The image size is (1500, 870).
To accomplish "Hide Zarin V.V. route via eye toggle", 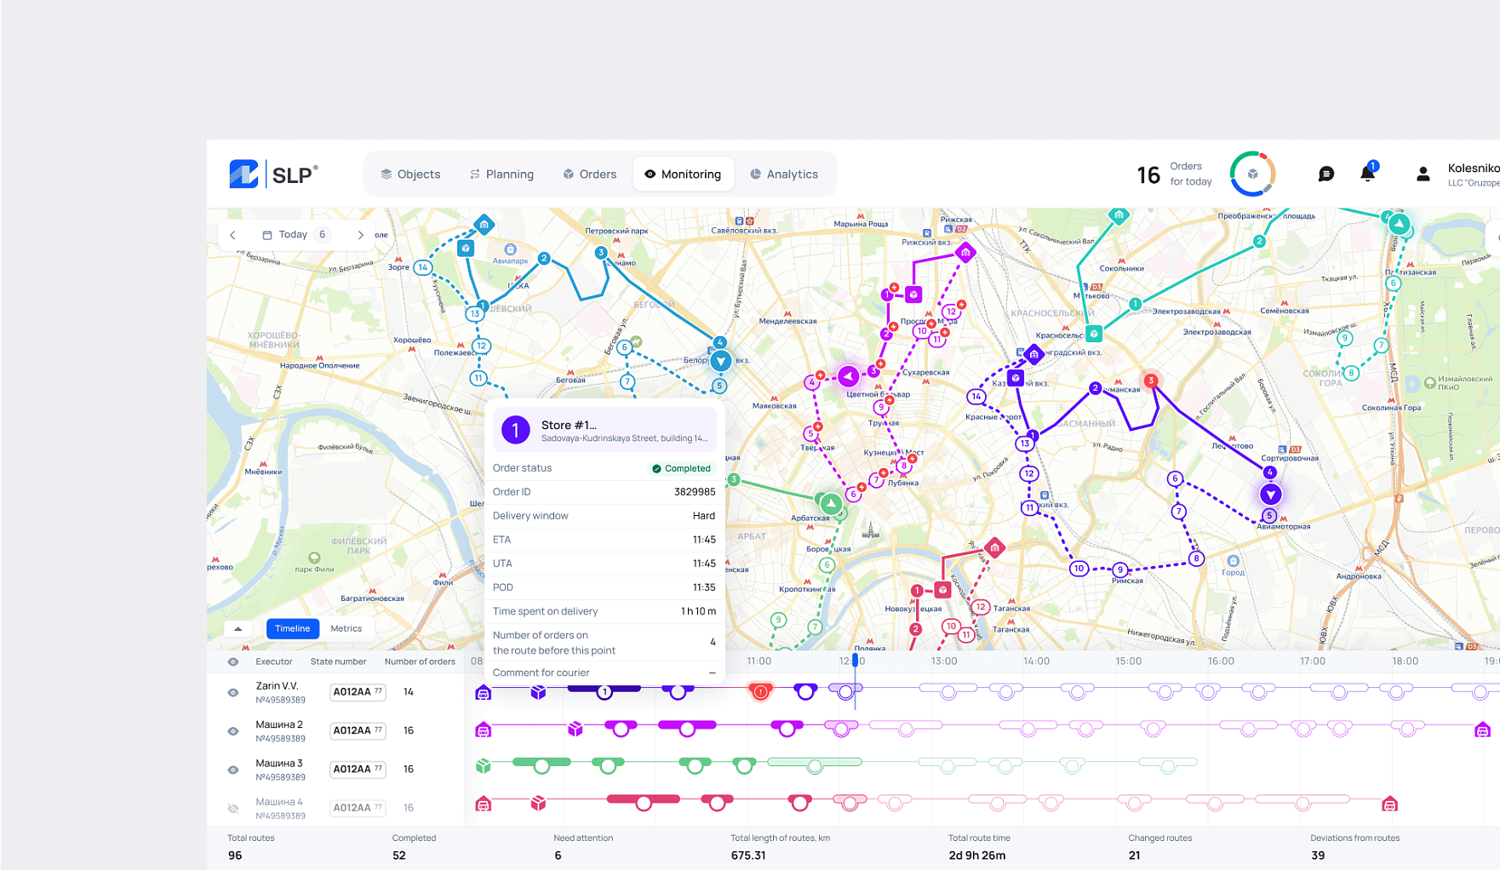I will click(x=232, y=692).
